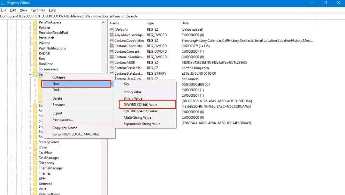345x195 pixels.
Task: Click the folder icon next to PenWorkspace
Action: pyautogui.click(x=35, y=22)
